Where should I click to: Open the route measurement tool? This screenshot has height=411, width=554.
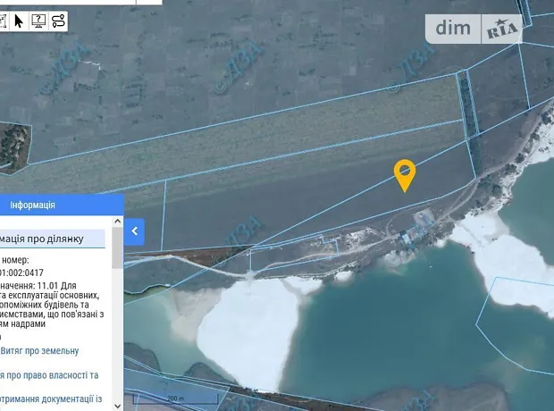point(59,21)
